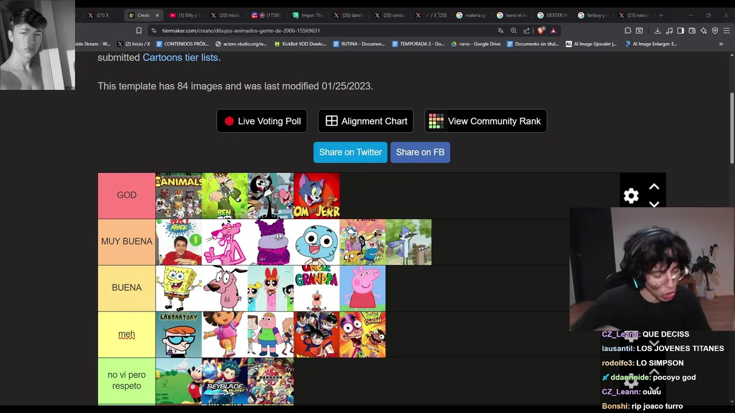Open AI Image Enlarger bookmark
The width and height of the screenshot is (735, 413).
point(651,44)
